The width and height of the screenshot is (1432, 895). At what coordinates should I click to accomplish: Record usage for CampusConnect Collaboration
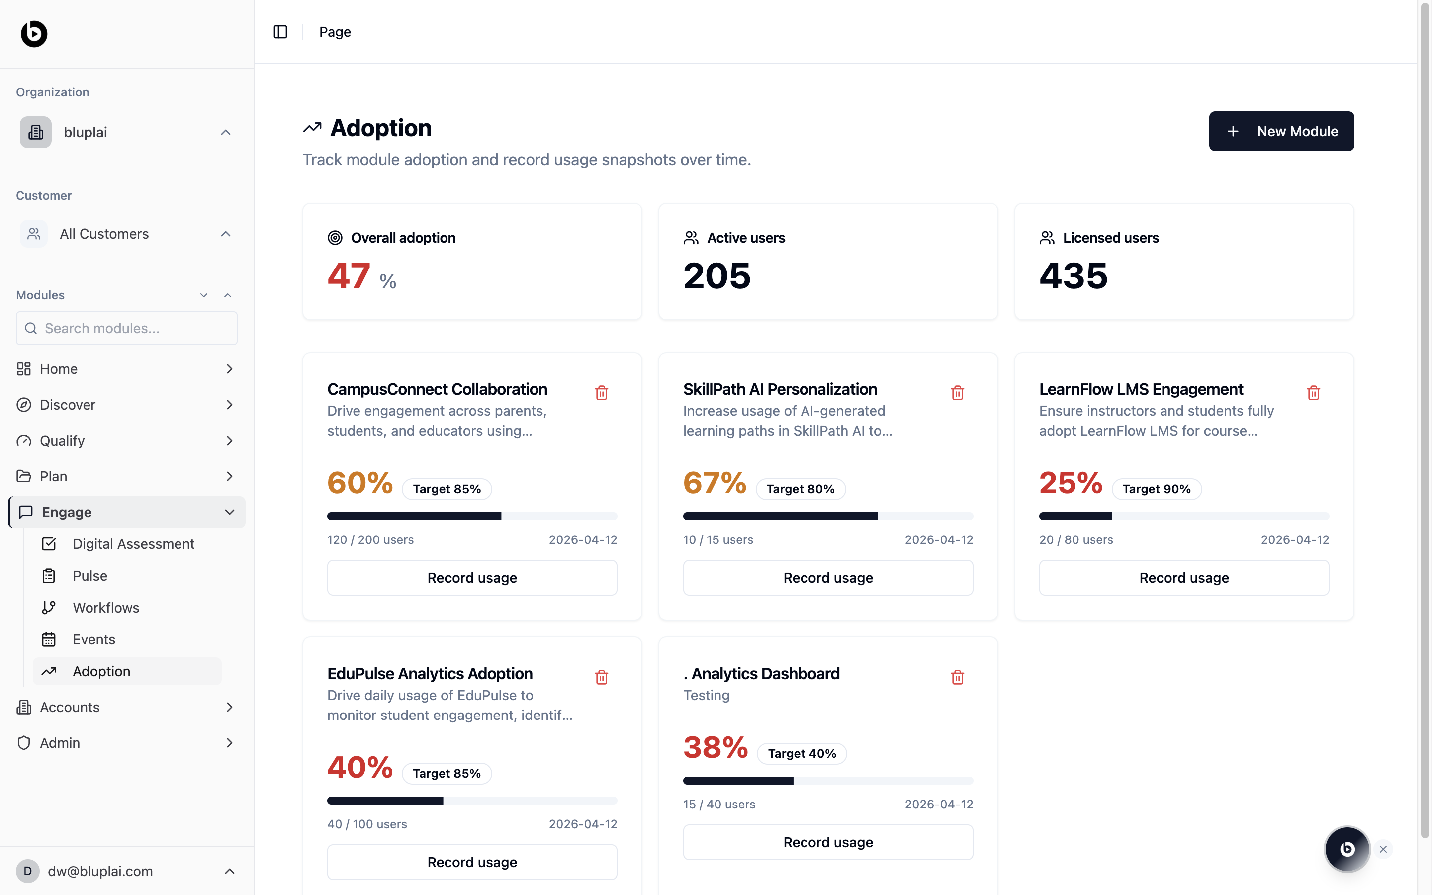[x=471, y=578]
